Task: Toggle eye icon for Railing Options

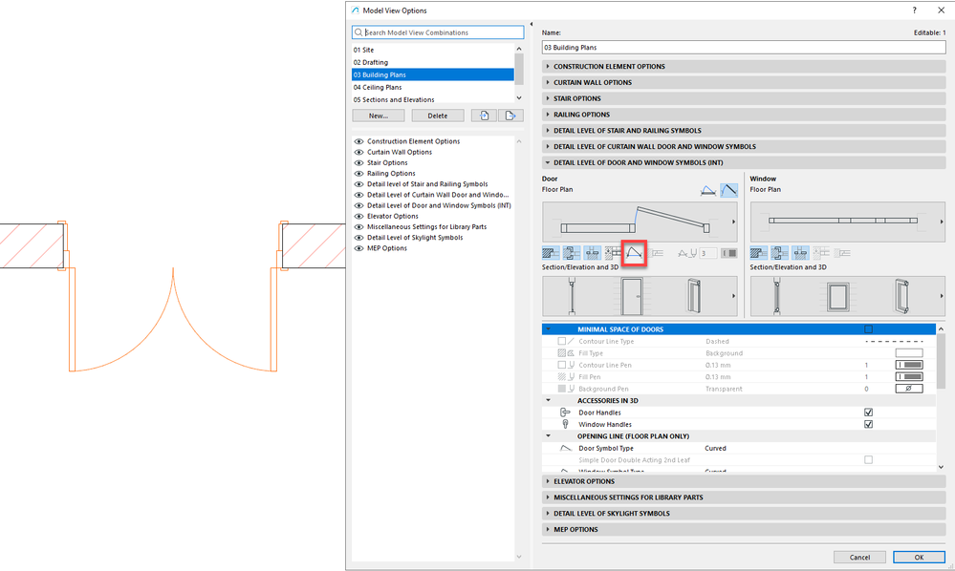Action: [358, 174]
